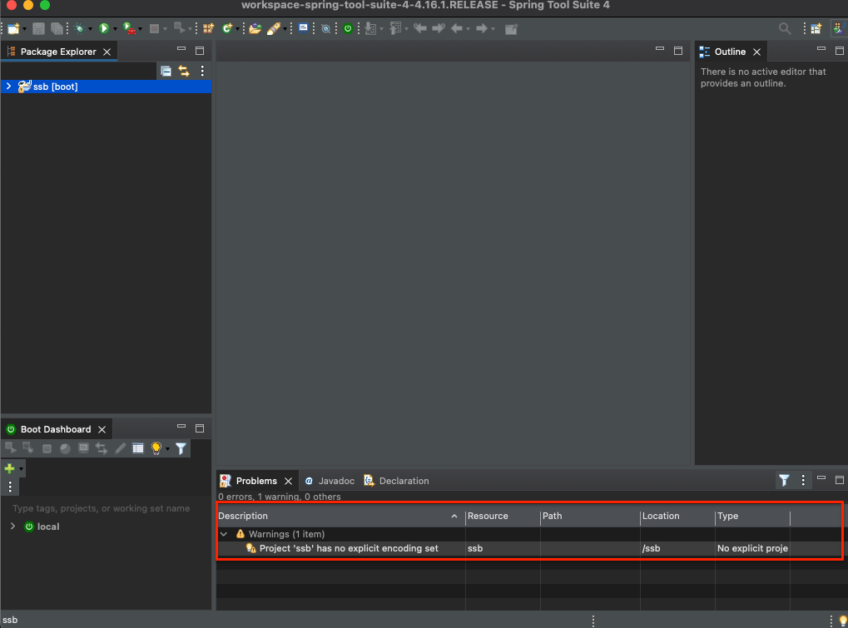Maximize the editor area
The height and width of the screenshot is (628, 848).
point(678,51)
